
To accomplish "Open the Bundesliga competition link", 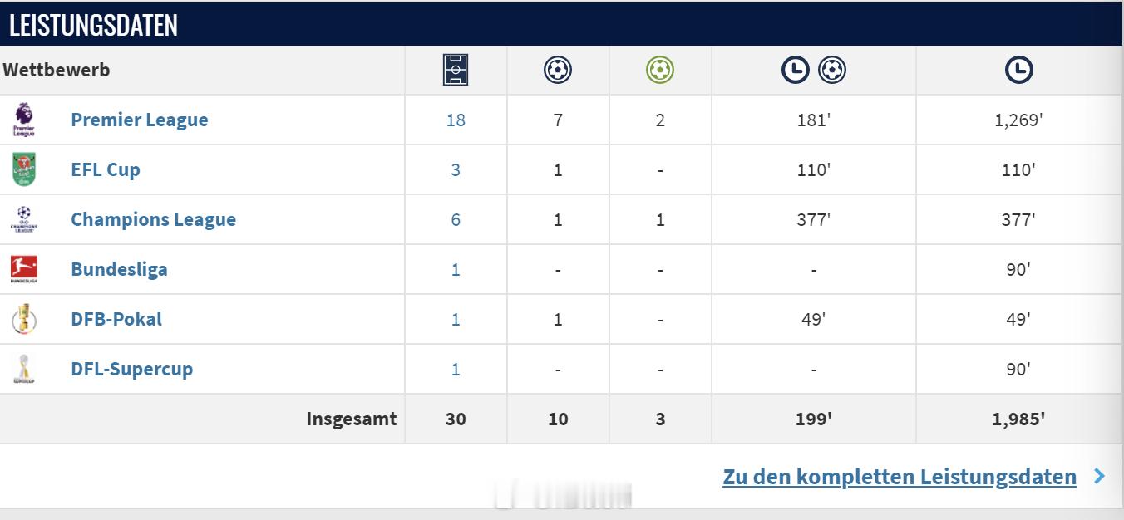I will point(119,269).
